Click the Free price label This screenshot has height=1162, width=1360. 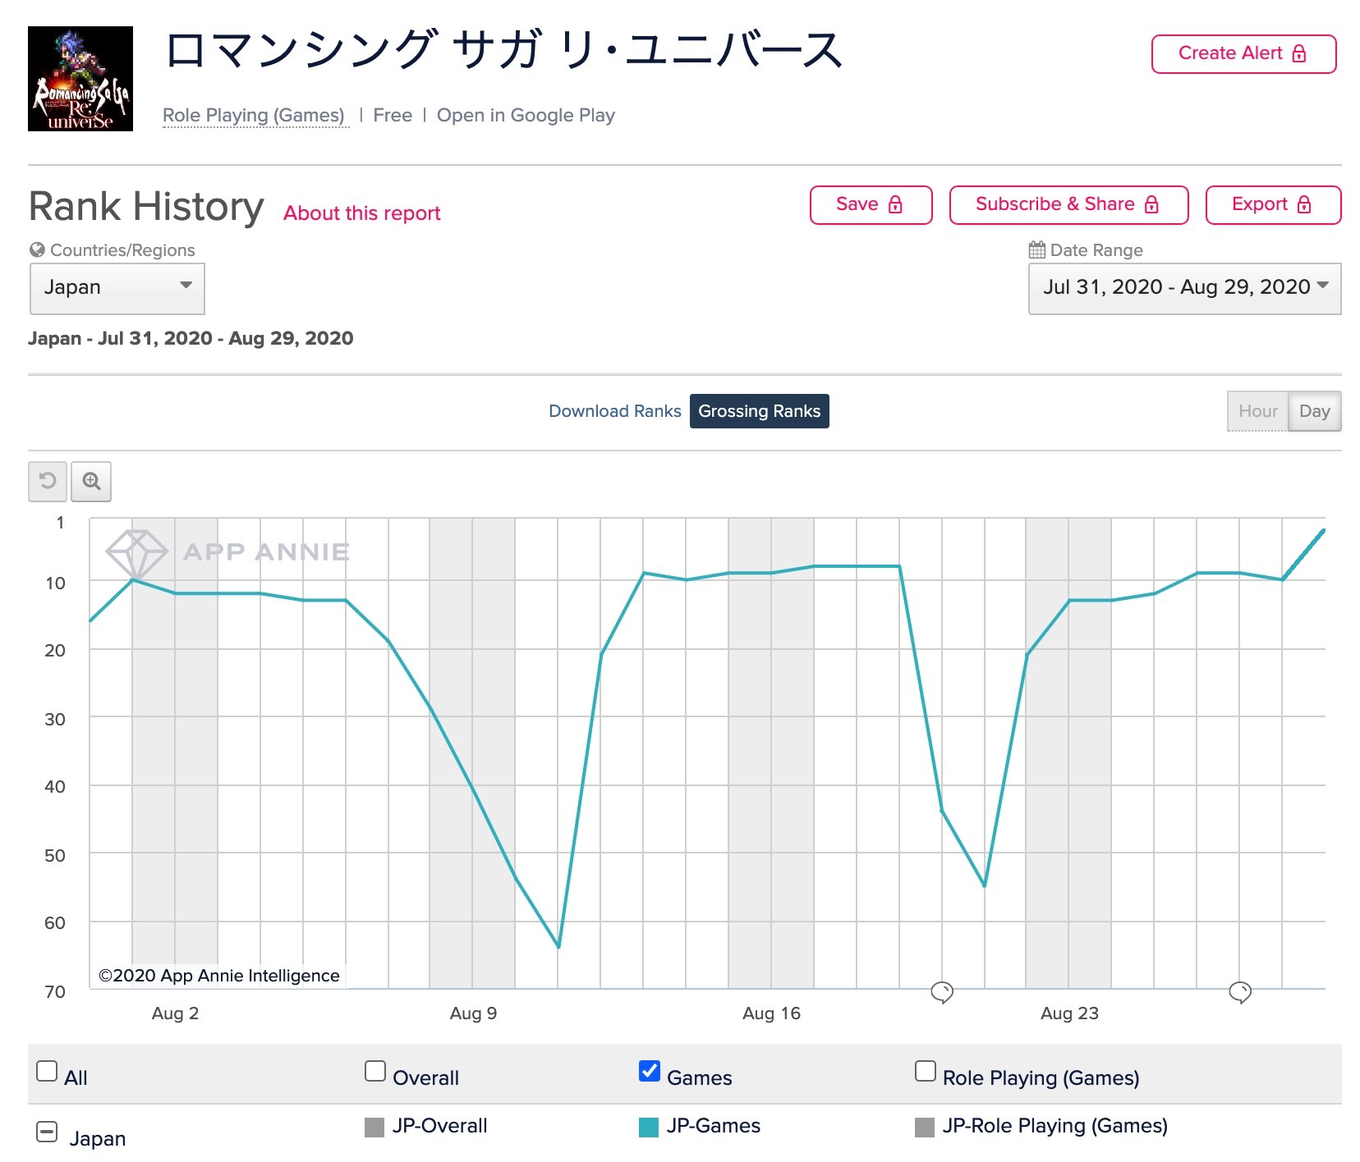(393, 116)
